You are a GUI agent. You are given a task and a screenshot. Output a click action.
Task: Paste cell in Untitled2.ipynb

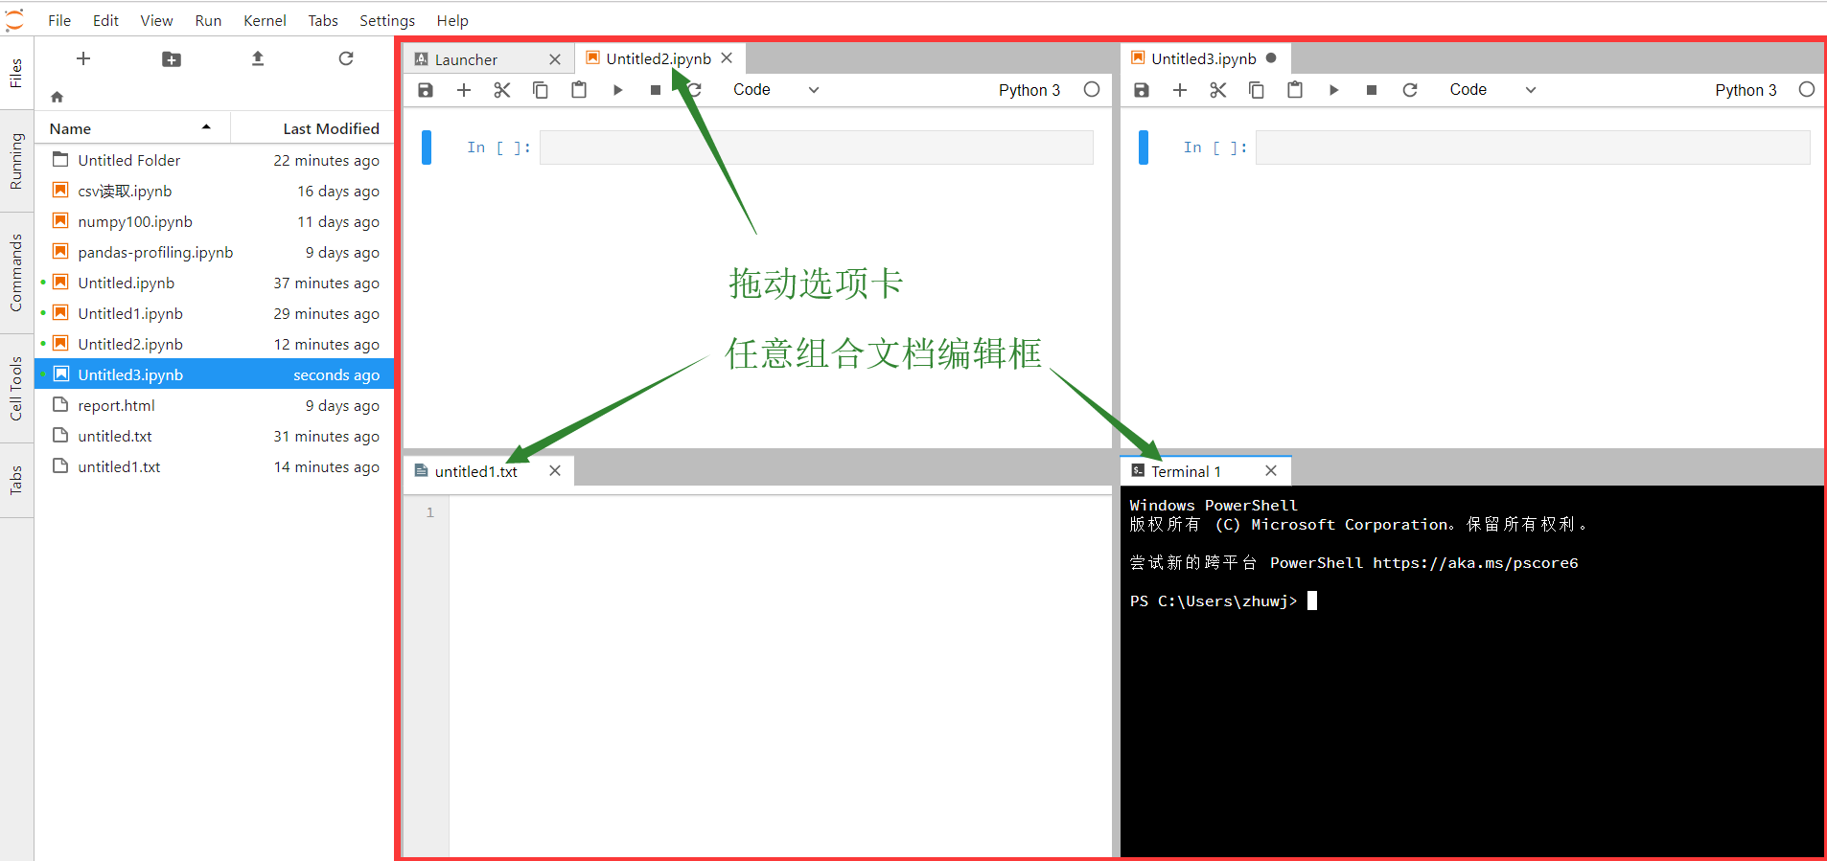click(x=579, y=90)
